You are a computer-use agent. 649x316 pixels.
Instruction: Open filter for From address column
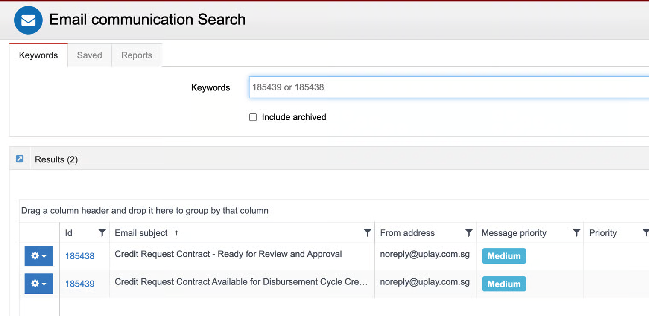coord(469,233)
